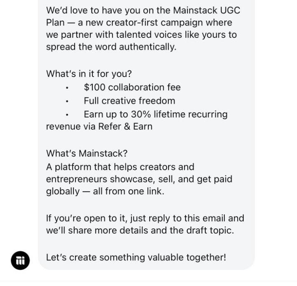Select the "spread the word authentically." line
297x286 pixels.
coord(111,47)
